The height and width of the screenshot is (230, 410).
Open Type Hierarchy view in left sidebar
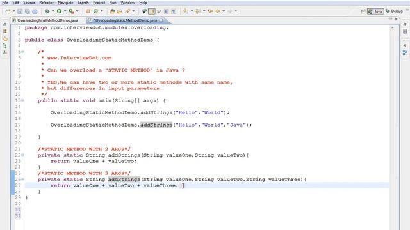[4, 45]
